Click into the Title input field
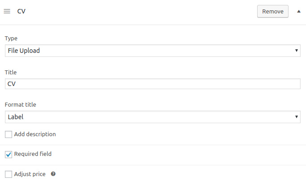Screen dimensions: 306x181 pos(153,84)
